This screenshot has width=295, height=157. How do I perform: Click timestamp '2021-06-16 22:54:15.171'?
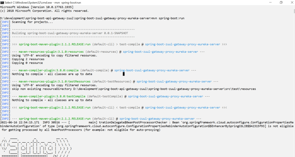coord(20,122)
